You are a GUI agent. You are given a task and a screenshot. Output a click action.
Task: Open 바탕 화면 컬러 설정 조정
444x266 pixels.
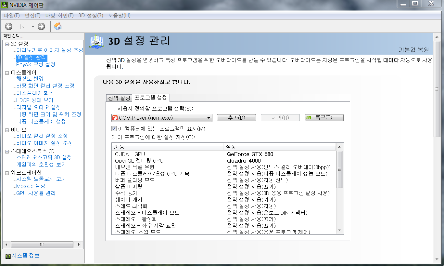(45, 86)
